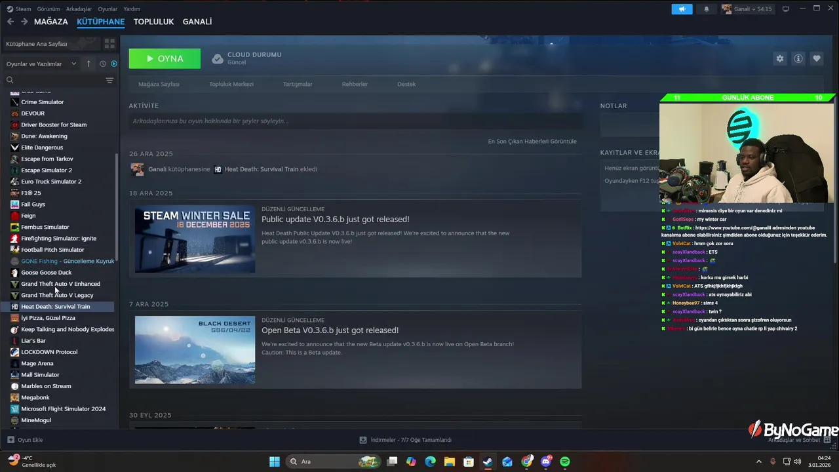
Task: Click the sort ascending arrow icon
Action: click(x=88, y=64)
